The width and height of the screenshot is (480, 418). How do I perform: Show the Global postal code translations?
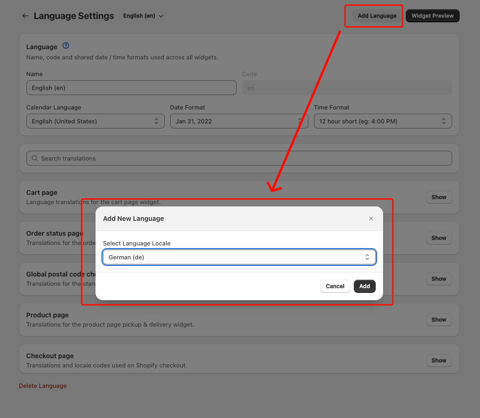[439, 279]
